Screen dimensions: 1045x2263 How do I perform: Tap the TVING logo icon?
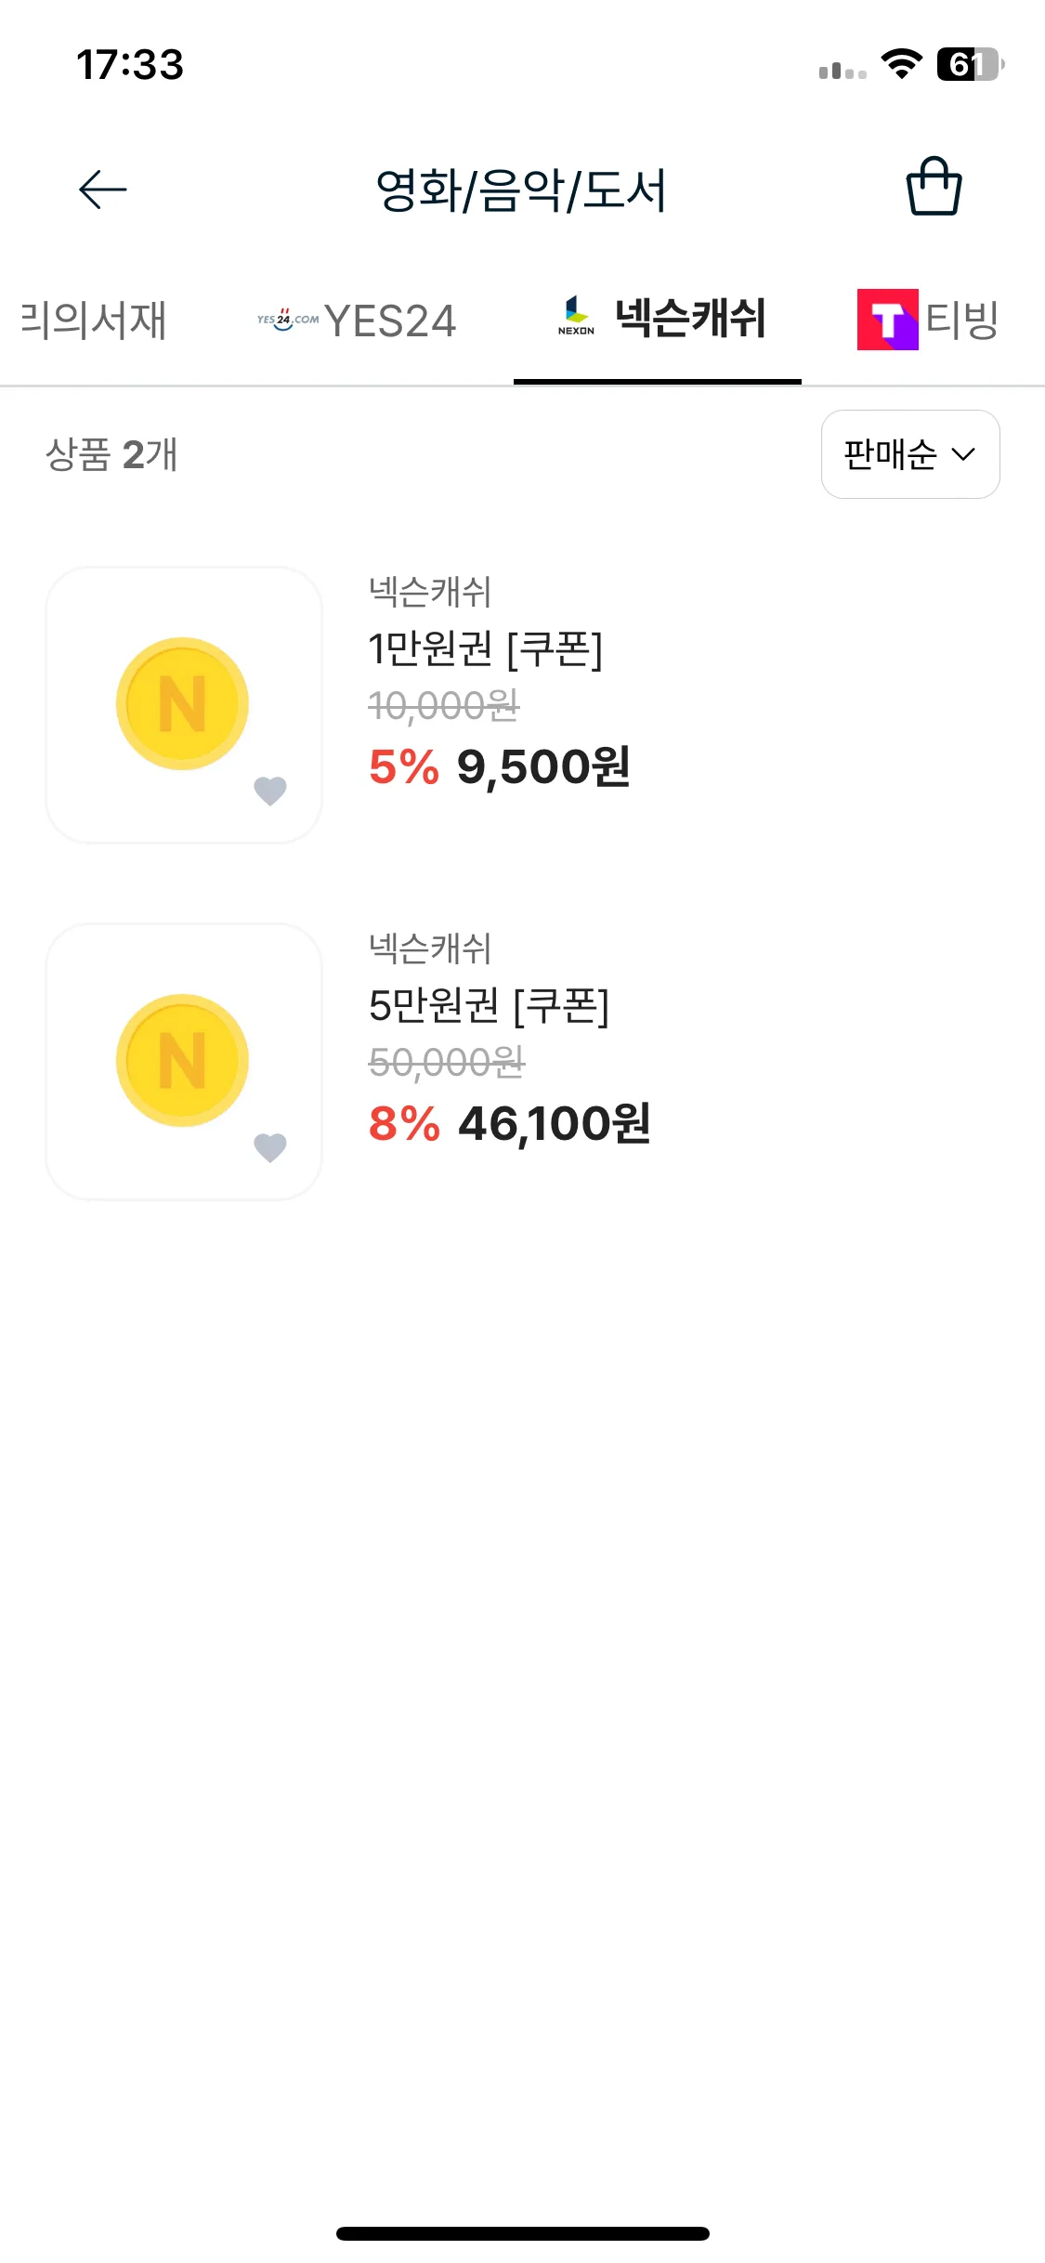coord(887,320)
